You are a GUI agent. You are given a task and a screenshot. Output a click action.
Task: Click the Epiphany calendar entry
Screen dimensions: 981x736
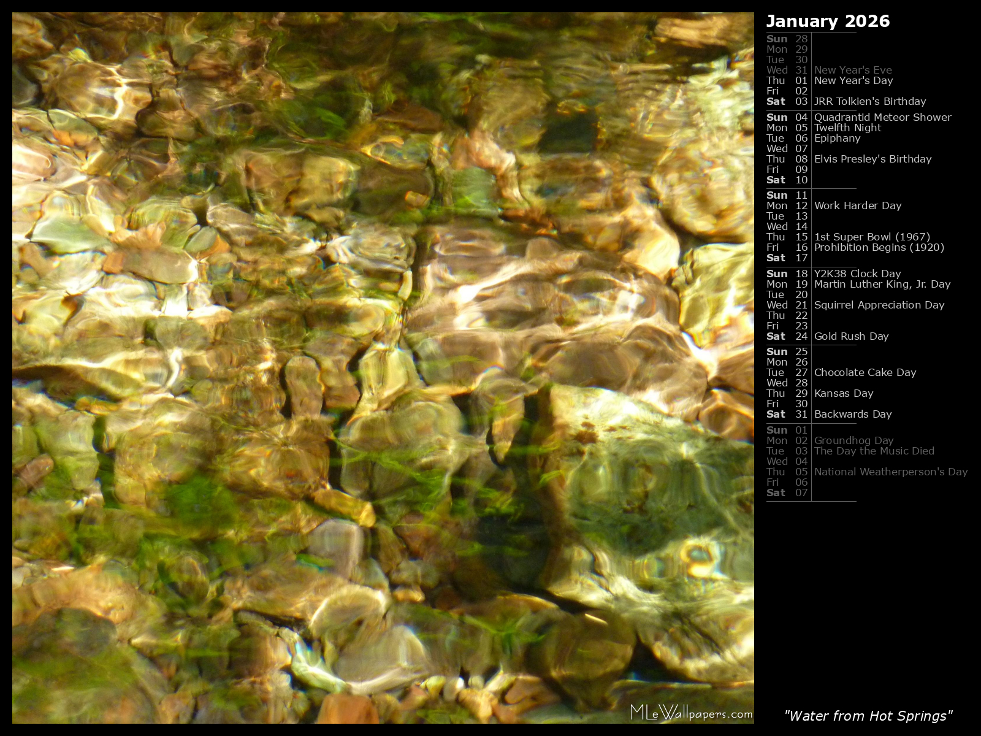837,138
